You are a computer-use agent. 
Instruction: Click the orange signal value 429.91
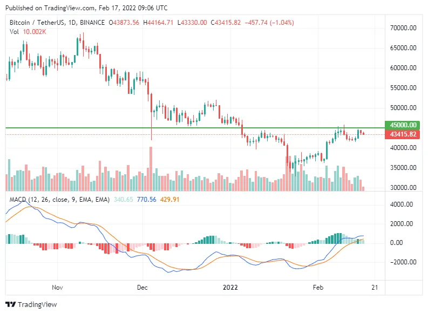[169, 200]
